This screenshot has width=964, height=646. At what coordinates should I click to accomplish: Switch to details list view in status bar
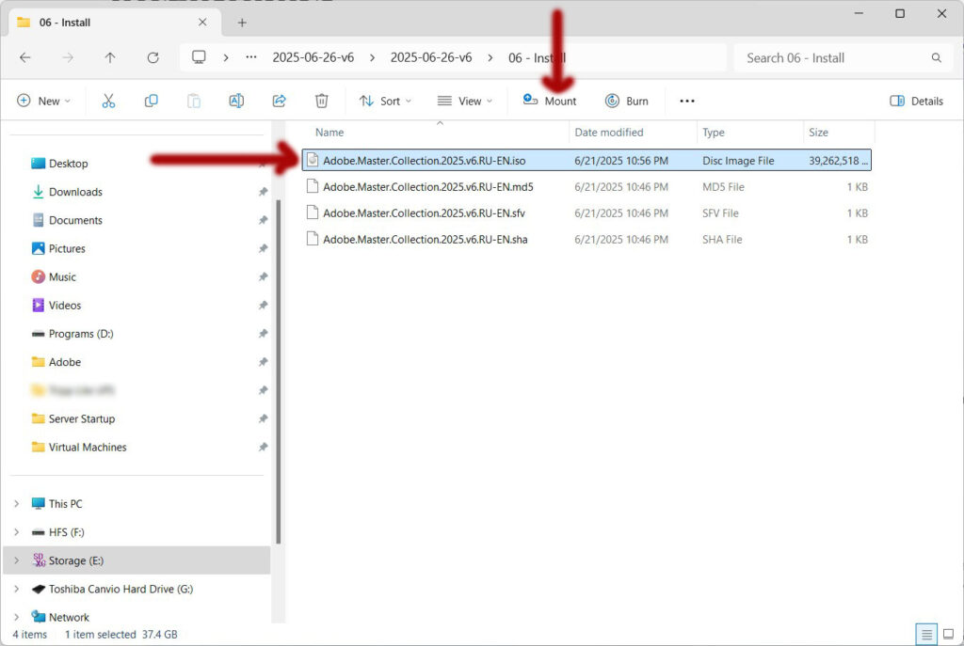tap(925, 634)
